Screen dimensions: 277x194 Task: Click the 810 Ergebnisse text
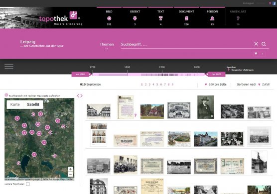point(90,85)
